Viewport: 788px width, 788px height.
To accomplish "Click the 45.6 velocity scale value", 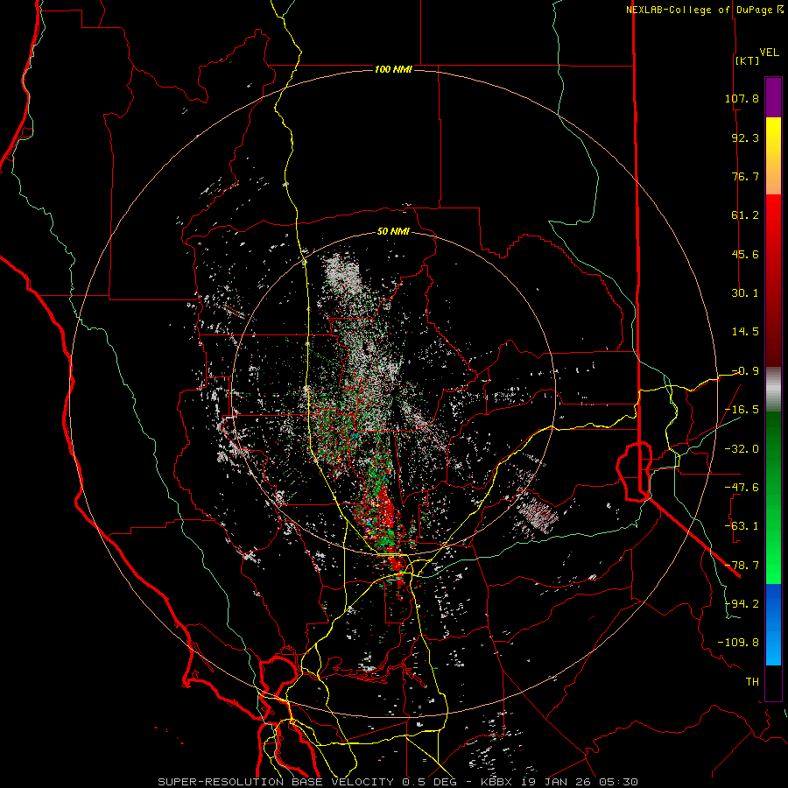I will (x=745, y=254).
